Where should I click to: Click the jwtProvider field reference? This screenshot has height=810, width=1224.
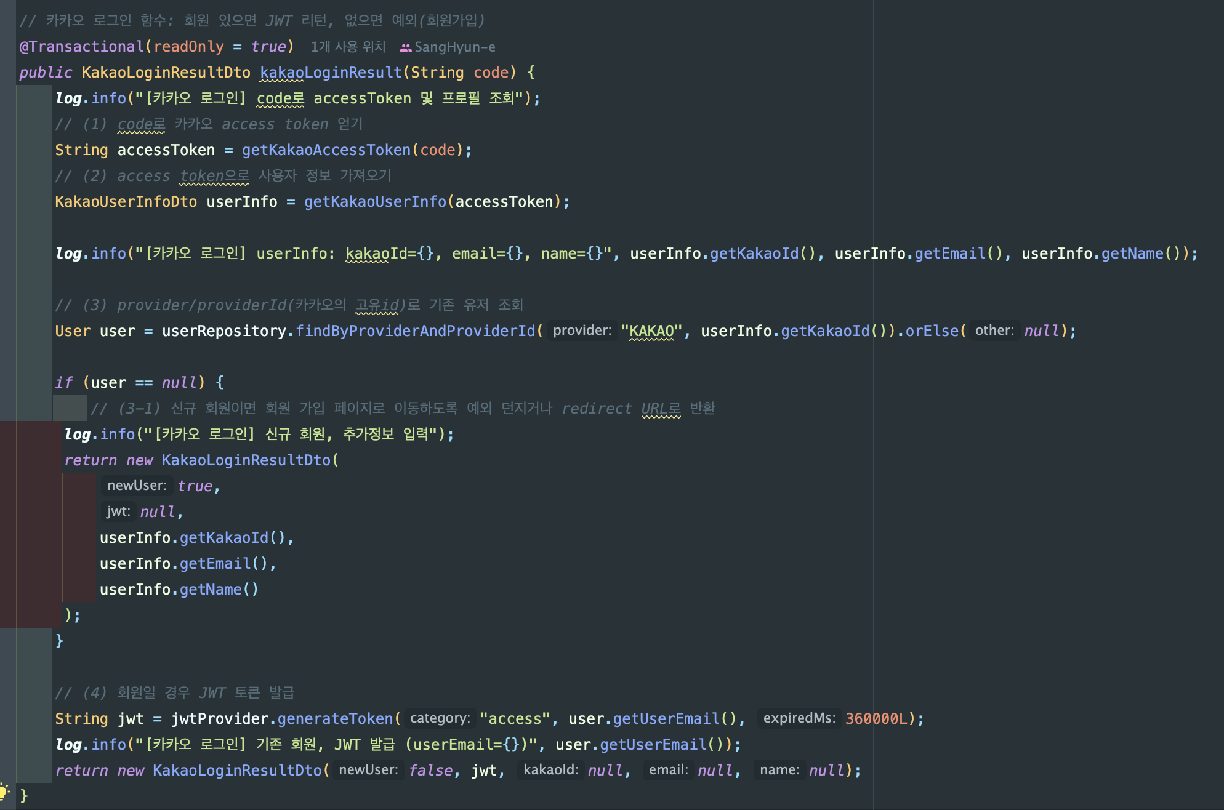pos(219,719)
